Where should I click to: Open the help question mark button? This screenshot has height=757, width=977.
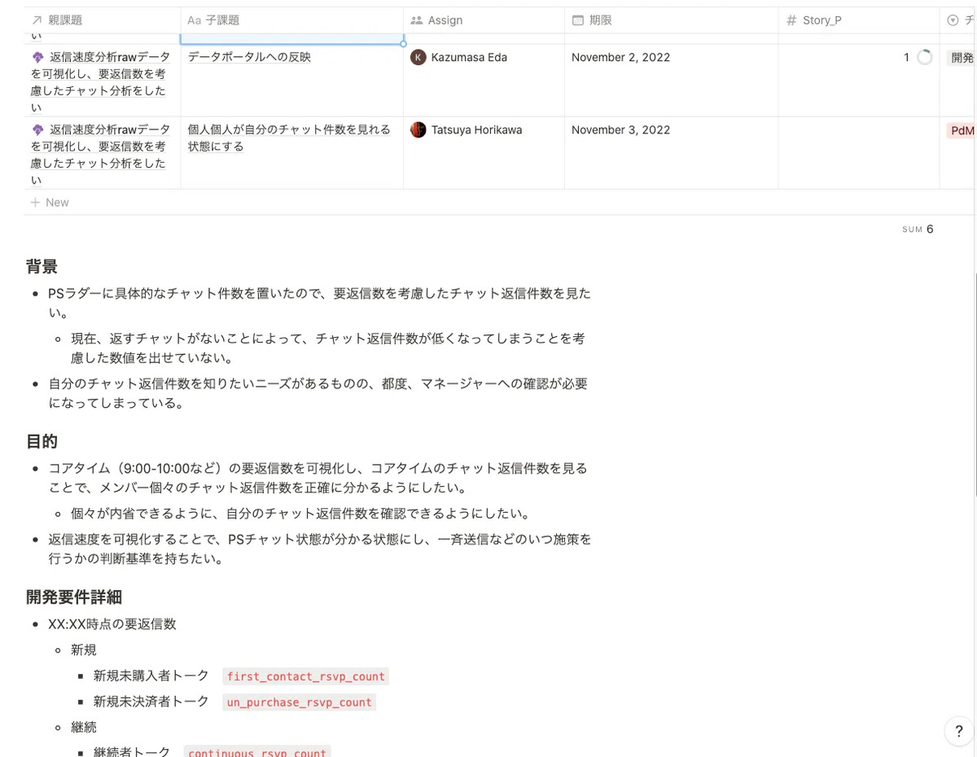[958, 731]
